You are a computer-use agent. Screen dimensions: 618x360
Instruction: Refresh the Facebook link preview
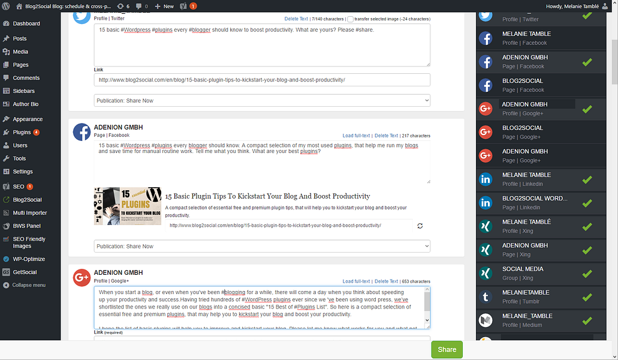[x=420, y=226]
